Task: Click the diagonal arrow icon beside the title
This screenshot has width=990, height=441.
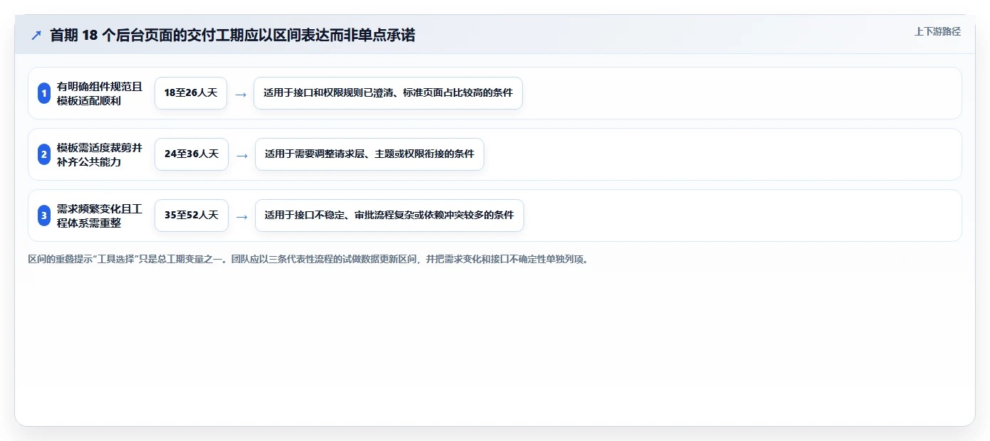Action: pyautogui.click(x=36, y=35)
